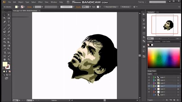Select the Selection tool (black arrow)
Viewport: 182px width, 102px height.
click(x=5, y=15)
